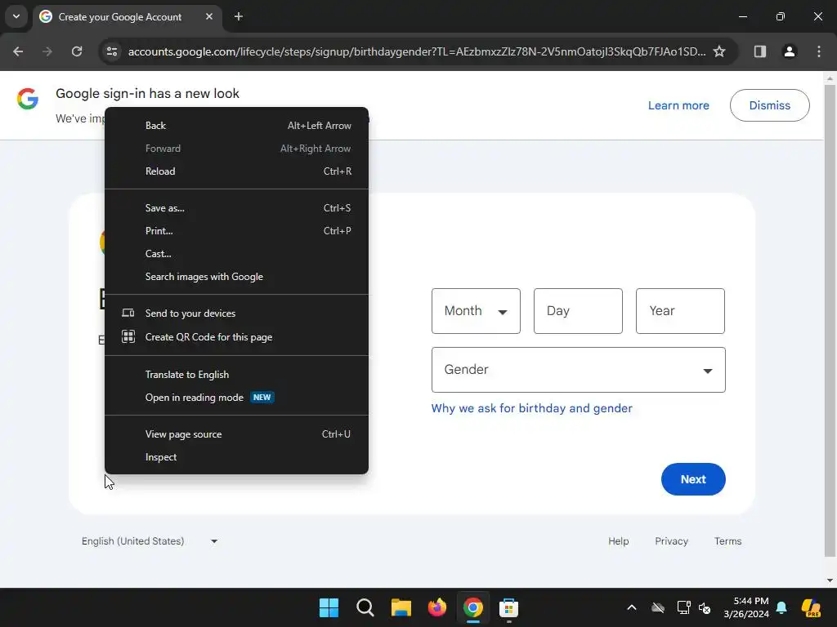This screenshot has width=837, height=627.
Task: Click the browser forward arrow icon
Action: [47, 51]
